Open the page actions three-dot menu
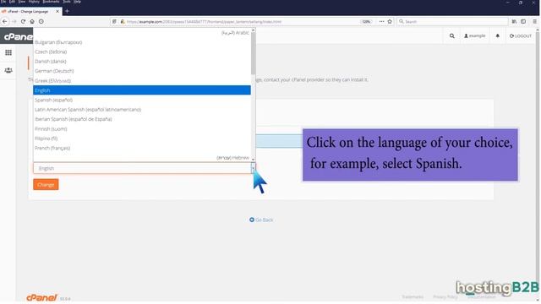Image resolution: width=541 pixels, height=304 pixels. (x=381, y=21)
